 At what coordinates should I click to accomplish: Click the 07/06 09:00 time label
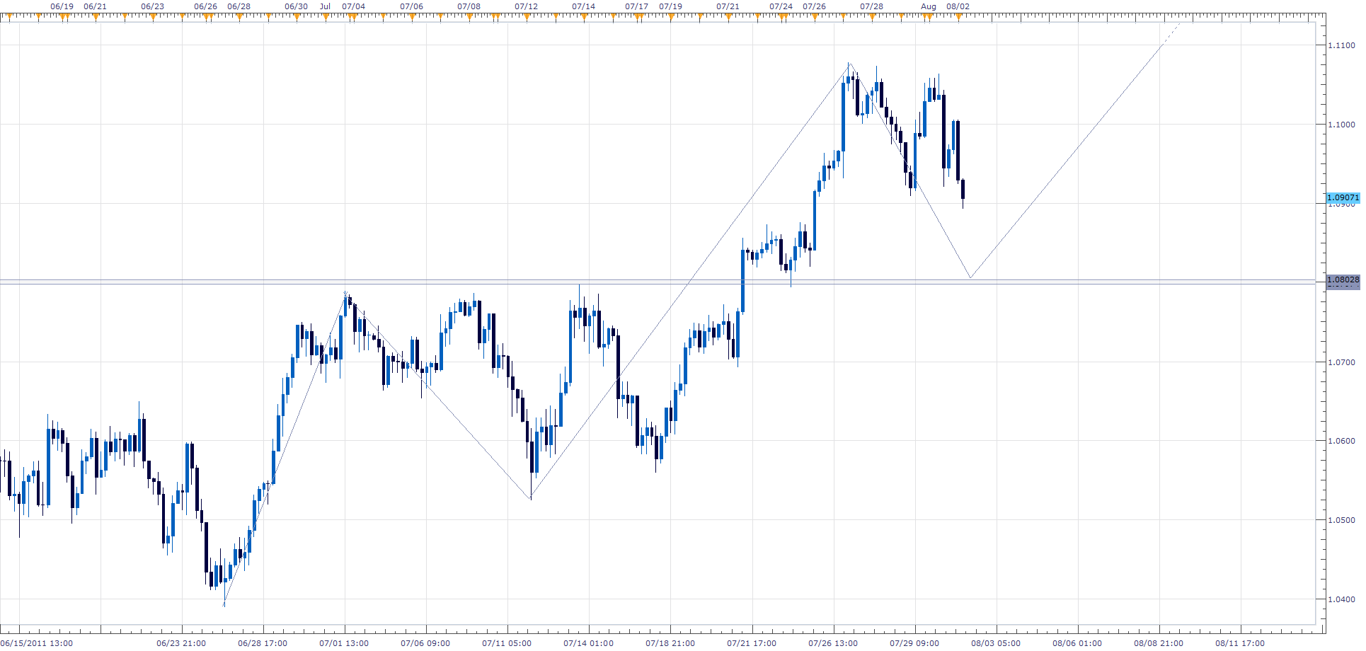tap(425, 643)
